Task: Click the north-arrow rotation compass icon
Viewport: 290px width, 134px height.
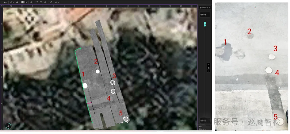Action: pos(8,126)
